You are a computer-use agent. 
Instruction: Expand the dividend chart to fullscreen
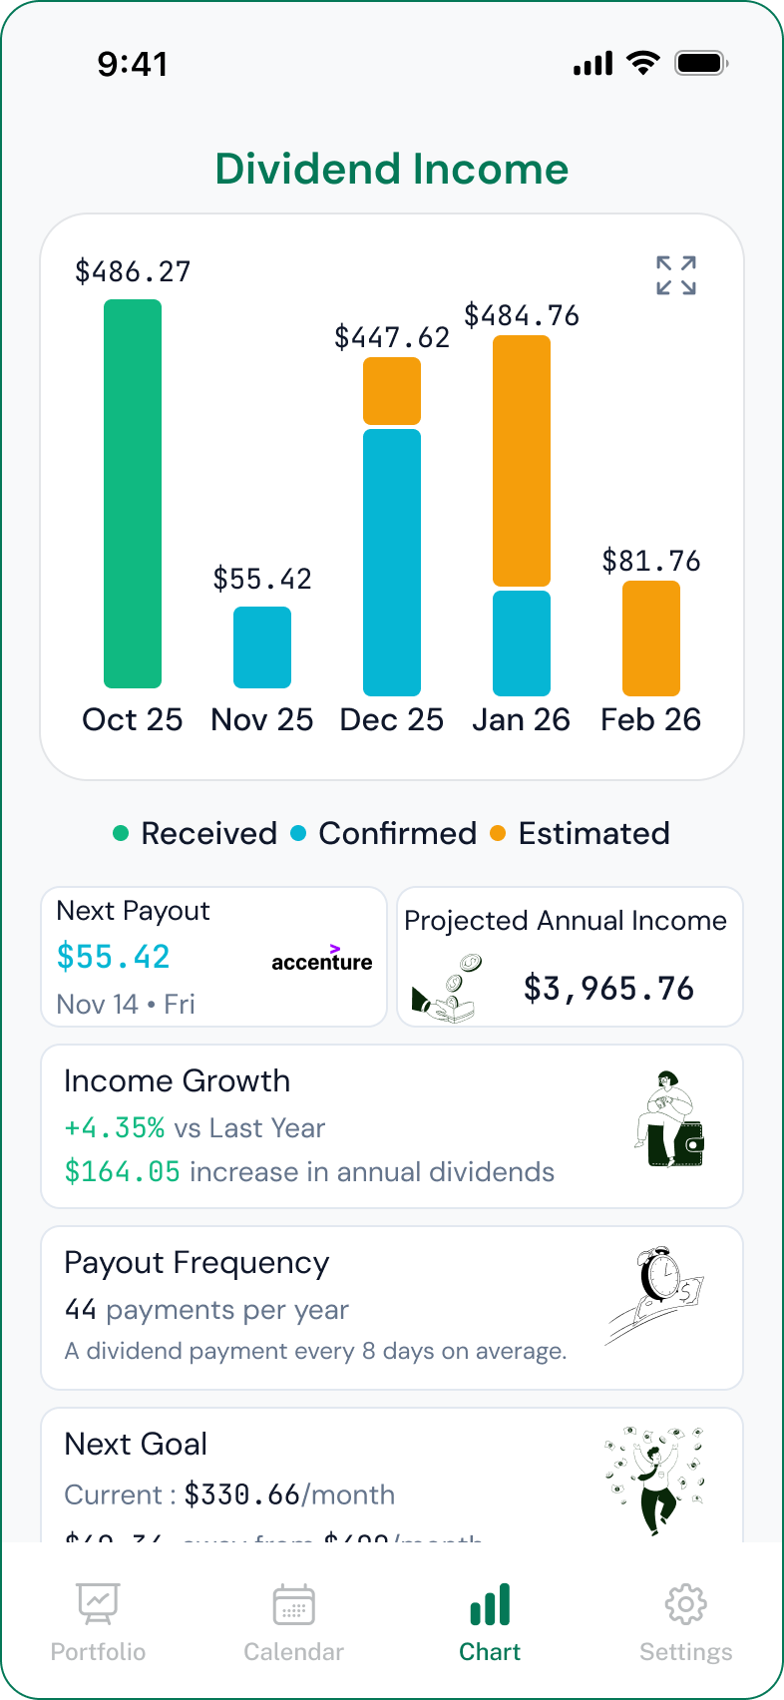click(x=676, y=275)
